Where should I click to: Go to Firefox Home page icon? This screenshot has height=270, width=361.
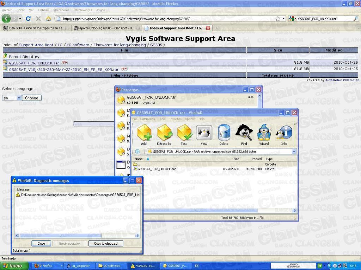48,19
